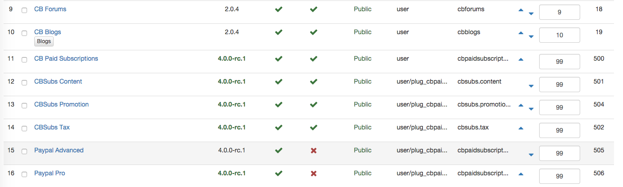This screenshot has height=187, width=623.
Task: Click the order field of CB Forums
Action: [x=559, y=12]
